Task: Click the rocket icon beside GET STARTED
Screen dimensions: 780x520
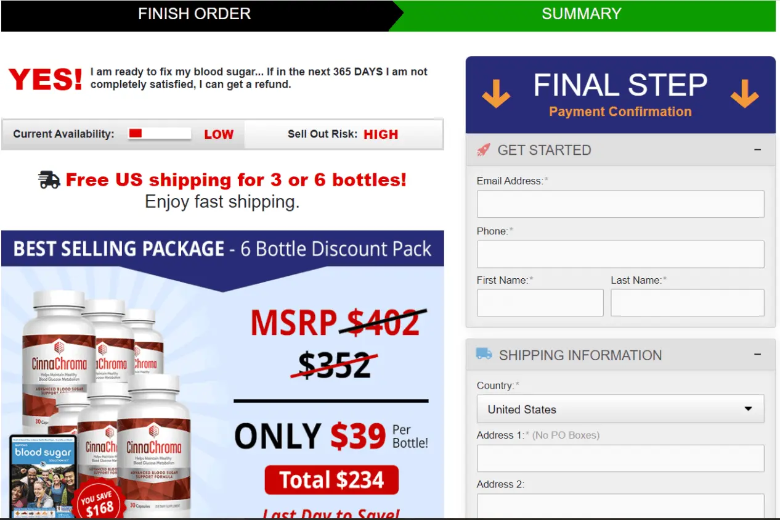Action: pos(484,150)
